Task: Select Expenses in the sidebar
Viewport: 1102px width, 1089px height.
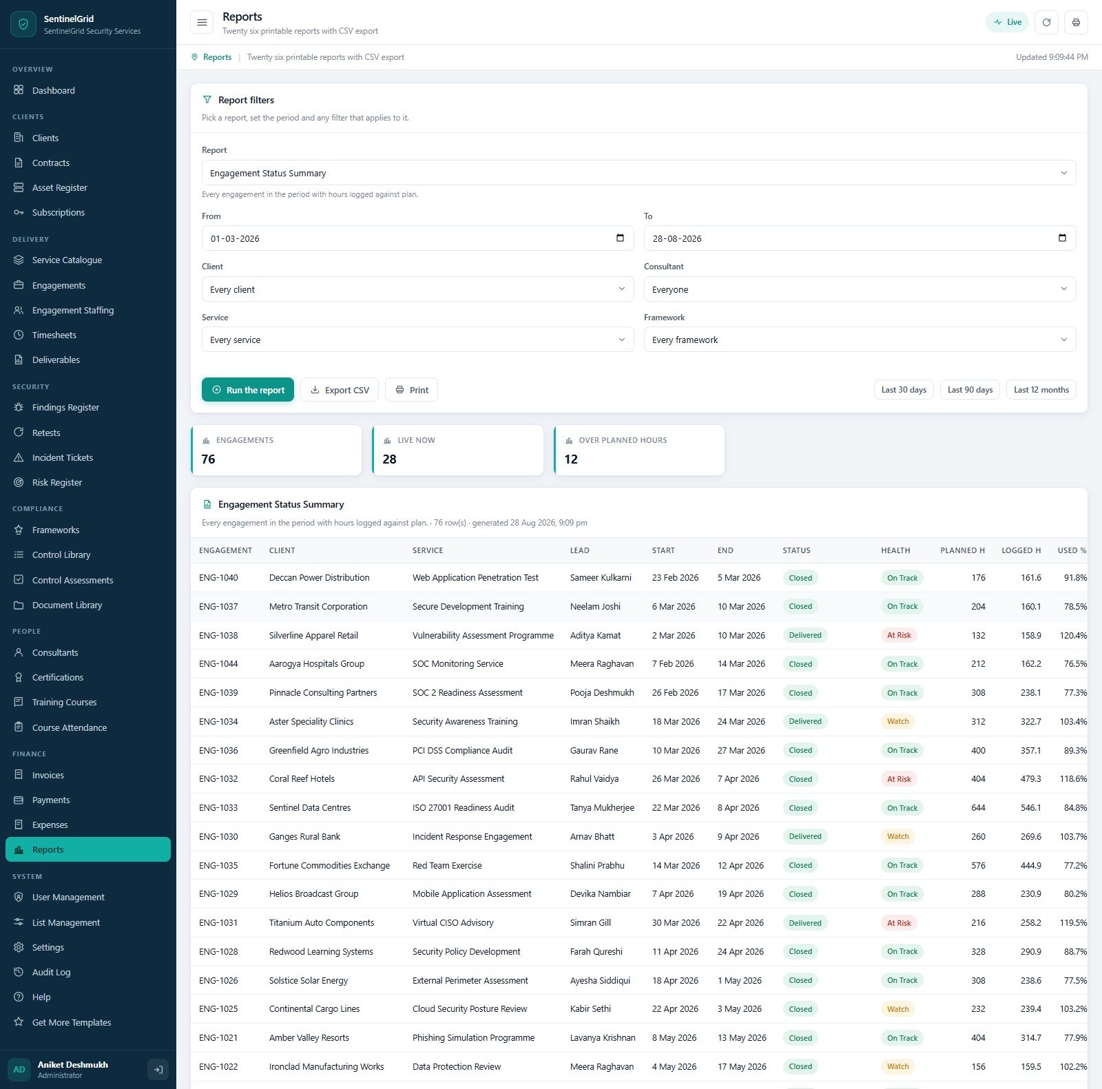Action: (88, 824)
